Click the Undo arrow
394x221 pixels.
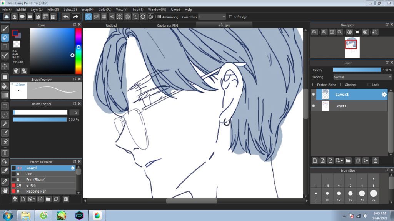click(x=66, y=17)
